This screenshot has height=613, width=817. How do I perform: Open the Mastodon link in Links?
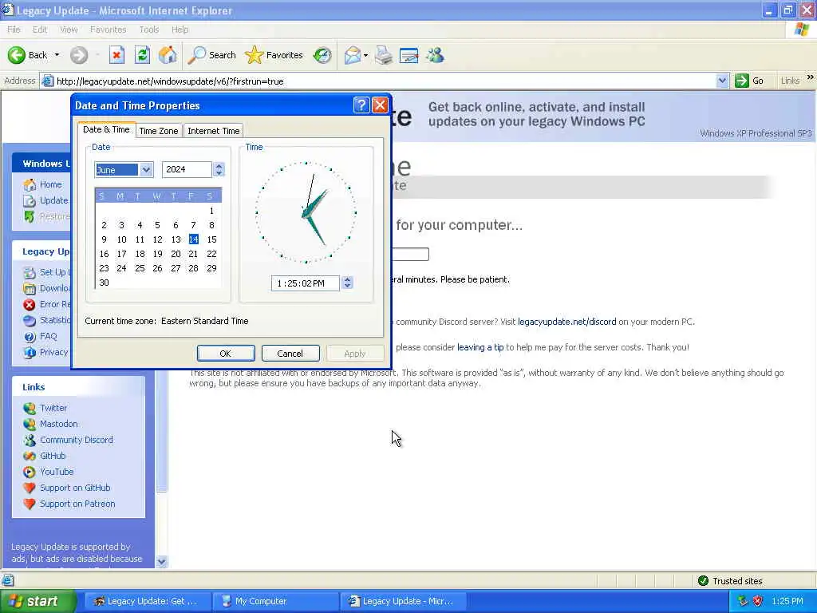tap(58, 424)
